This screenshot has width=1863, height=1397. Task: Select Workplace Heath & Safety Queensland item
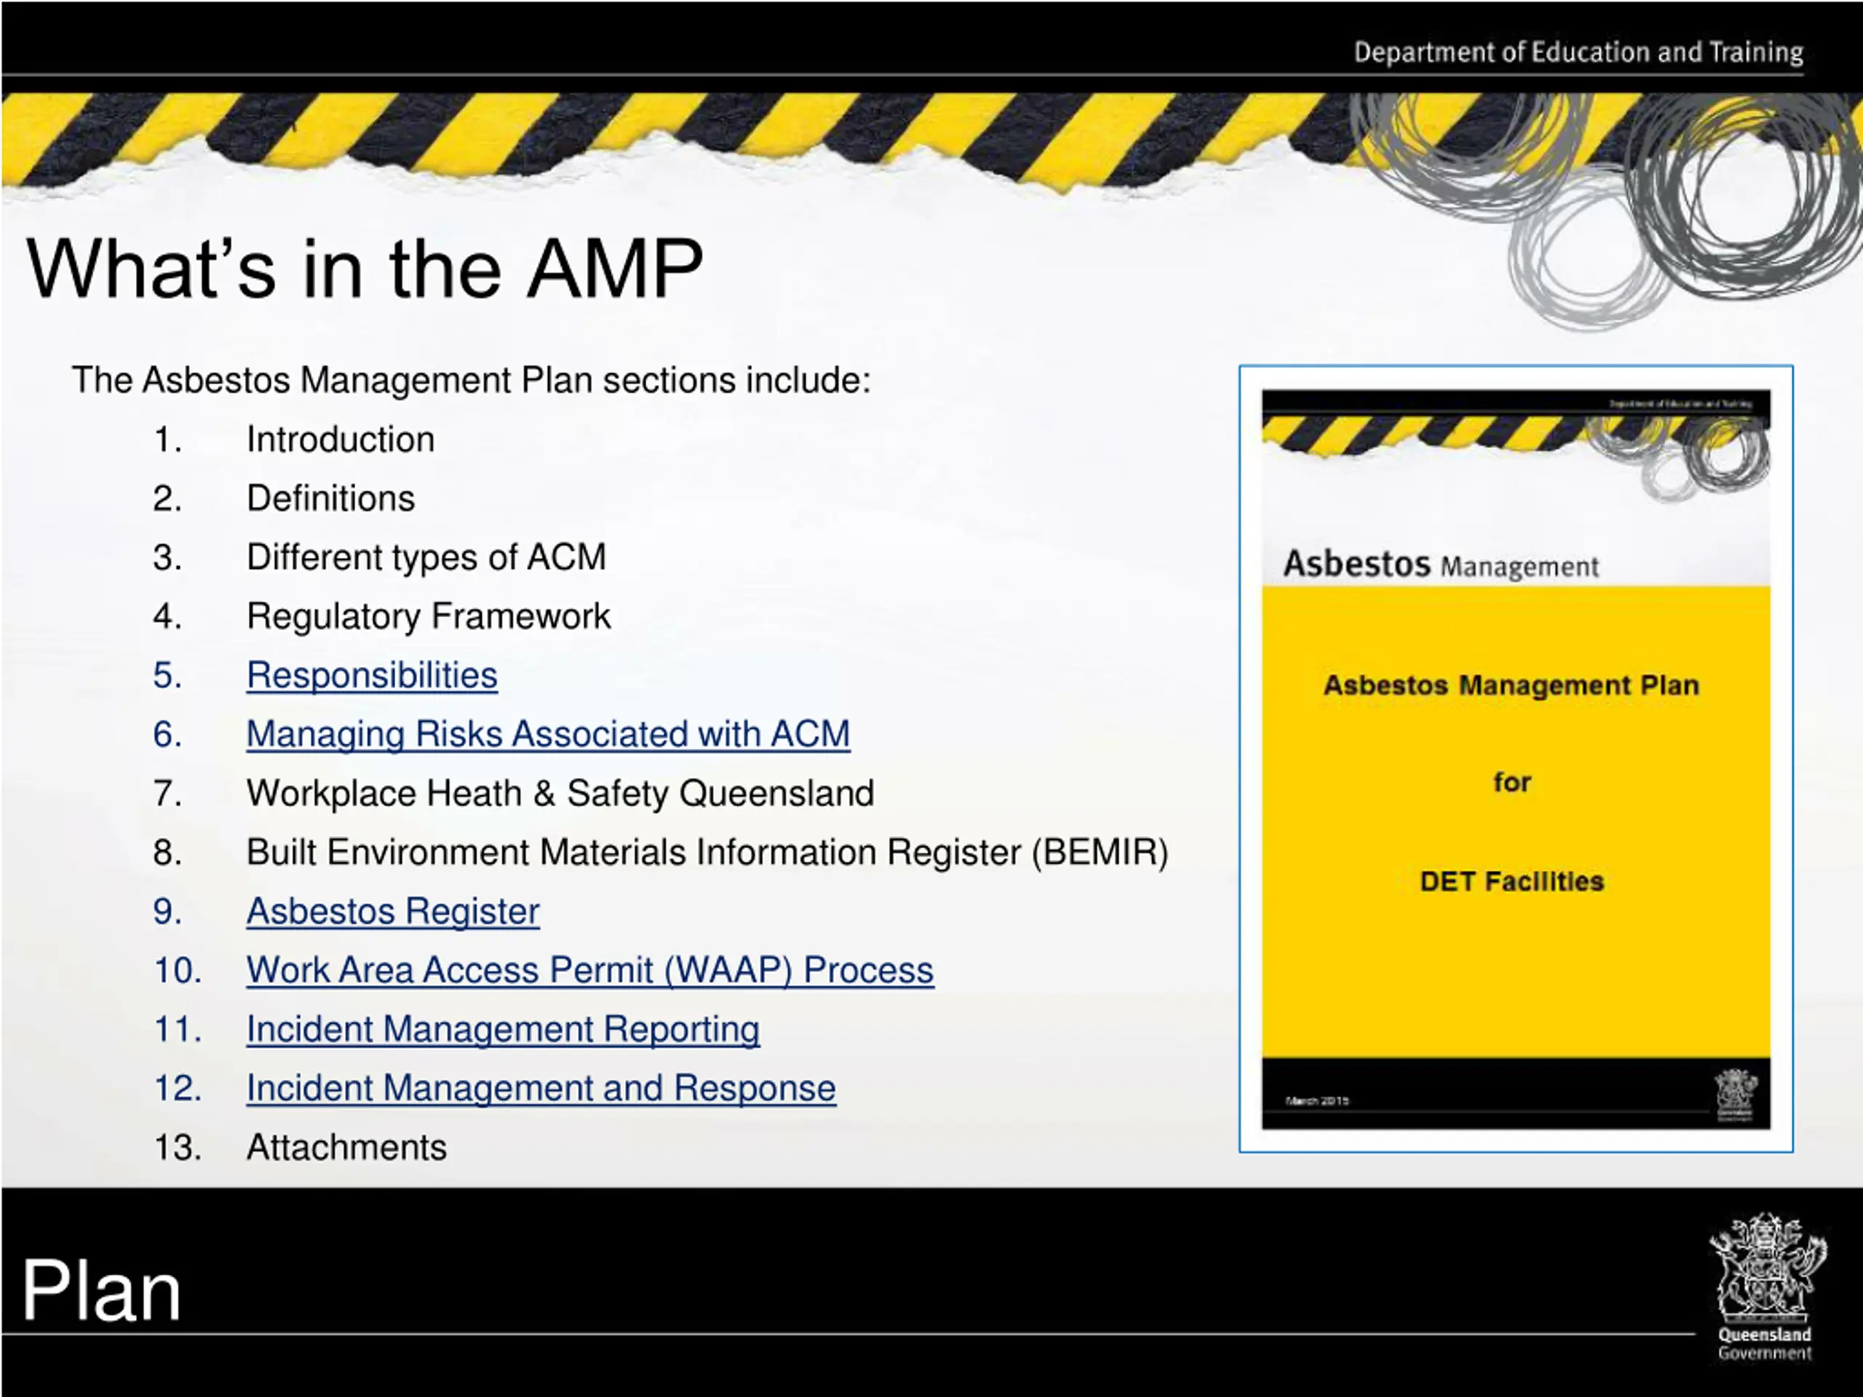click(x=560, y=793)
